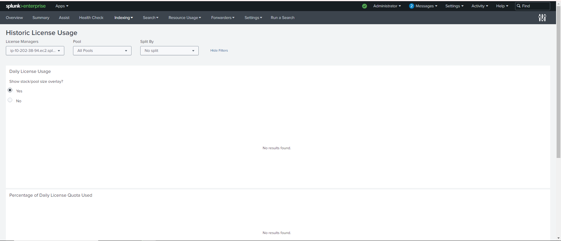Viewport: 561px width, 241px height.
Task: Expand the Search nav menu
Action: [150, 18]
